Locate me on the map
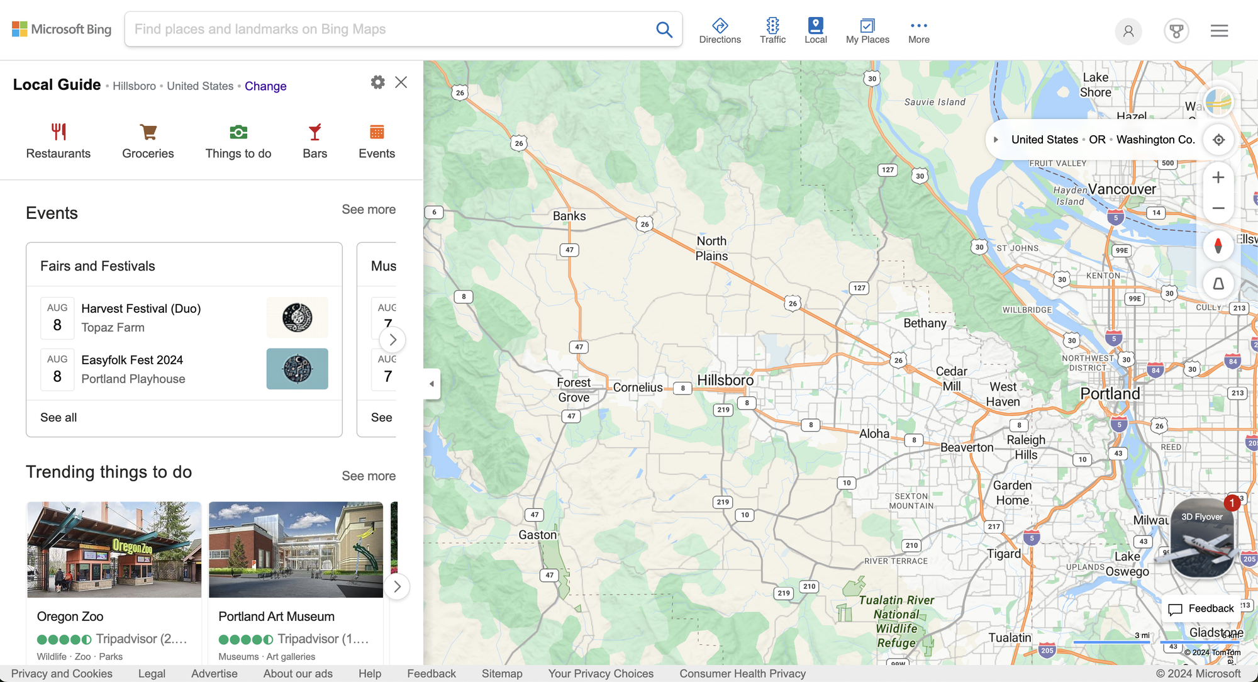 (x=1218, y=140)
